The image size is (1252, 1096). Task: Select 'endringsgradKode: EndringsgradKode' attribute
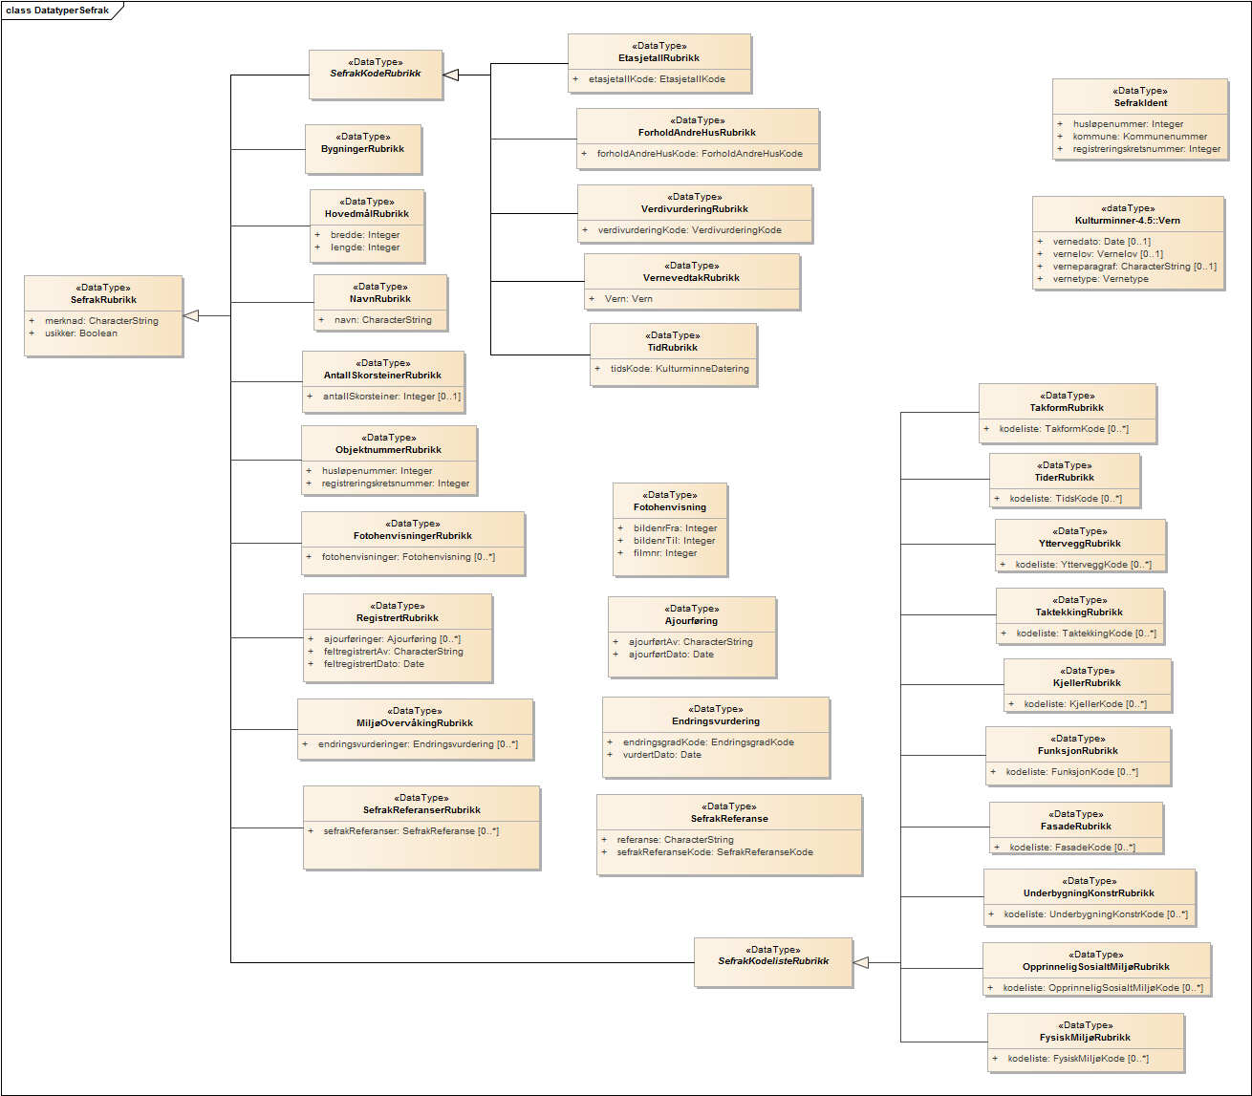708,742
